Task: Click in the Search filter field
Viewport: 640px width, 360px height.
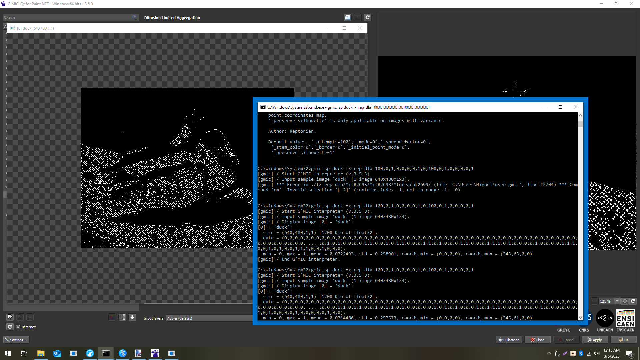Action: tap(67, 18)
